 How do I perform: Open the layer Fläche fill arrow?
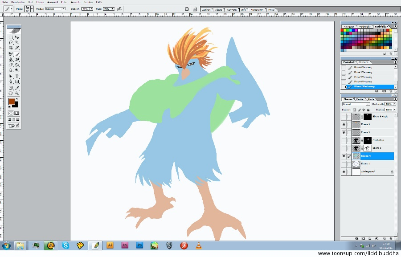[394, 110]
